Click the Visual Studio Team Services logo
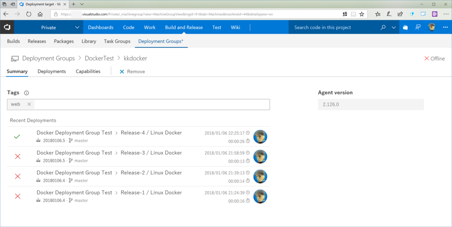 (7, 27)
